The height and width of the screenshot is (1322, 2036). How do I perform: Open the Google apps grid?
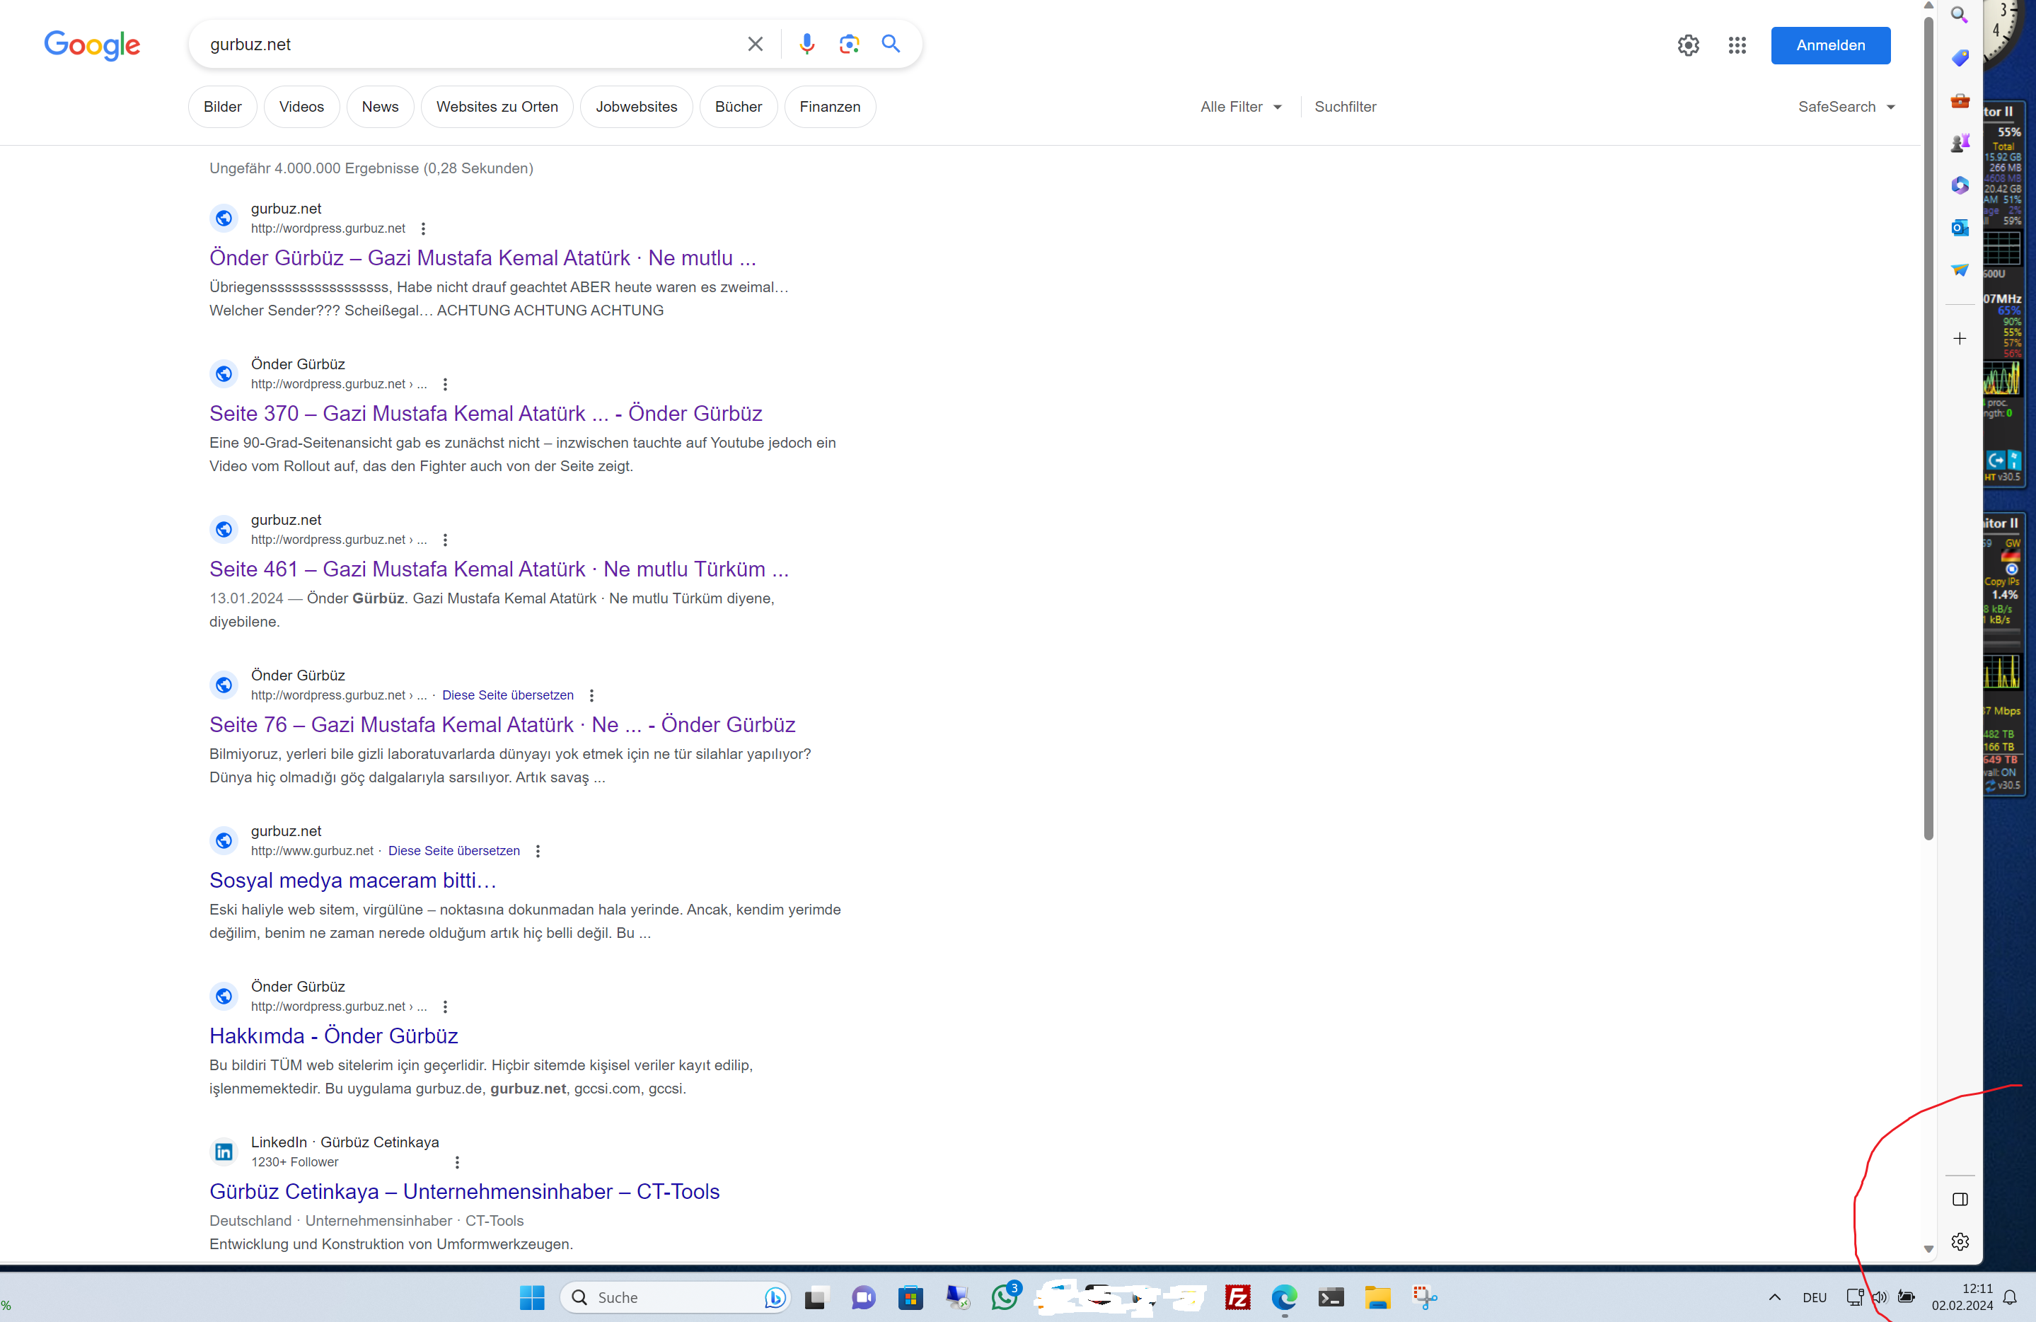tap(1737, 45)
